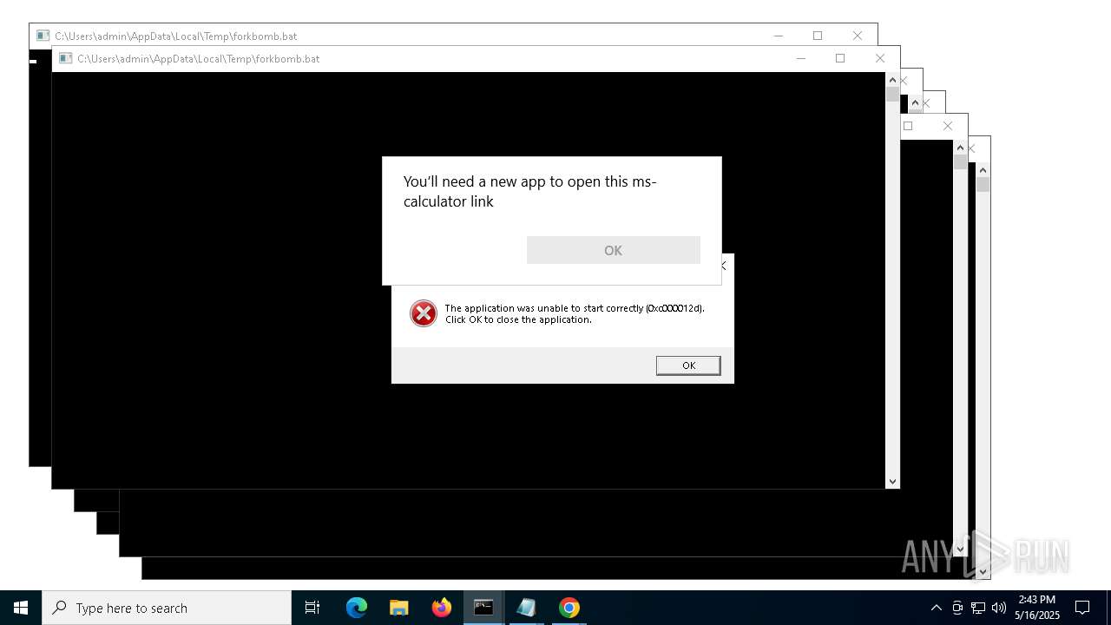Image resolution: width=1111 pixels, height=625 pixels.
Task: Click the rear forkbomb.bat window icon
Action: [43, 36]
